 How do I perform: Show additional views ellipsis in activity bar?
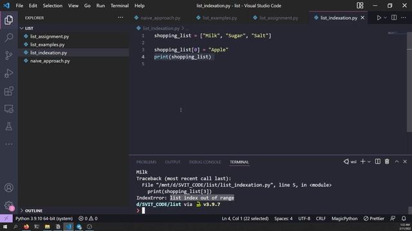[x=8, y=144]
